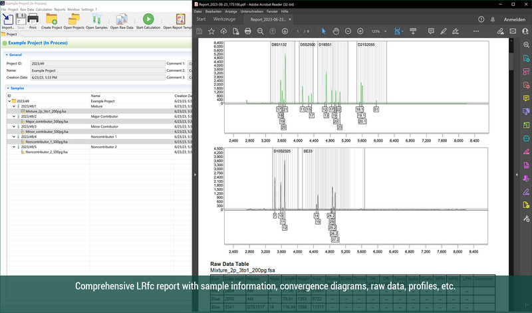The height and width of the screenshot is (313, 532).
Task: Click the help question mark icon in Acrobat
Action: pyautogui.click(x=481, y=19)
